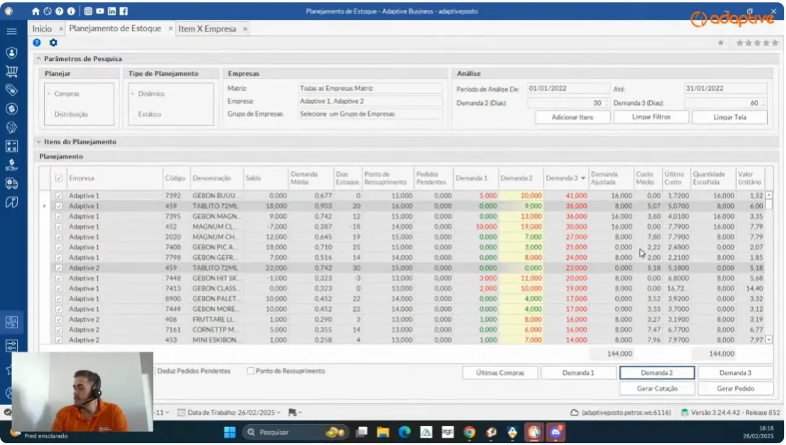Open the hamburger menu in sidebar
Image resolution: width=786 pixels, height=445 pixels.
point(11,31)
